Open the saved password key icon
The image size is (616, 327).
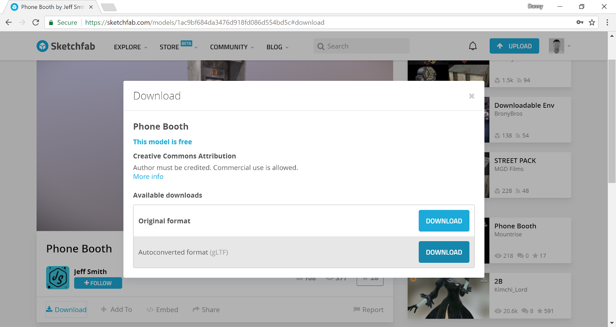click(580, 22)
